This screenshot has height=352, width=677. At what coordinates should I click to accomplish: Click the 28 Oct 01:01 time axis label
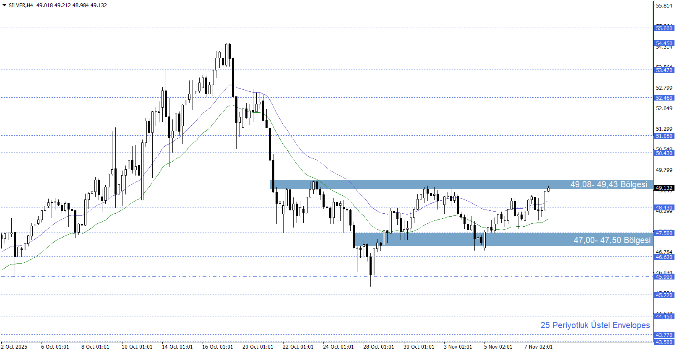click(378, 347)
